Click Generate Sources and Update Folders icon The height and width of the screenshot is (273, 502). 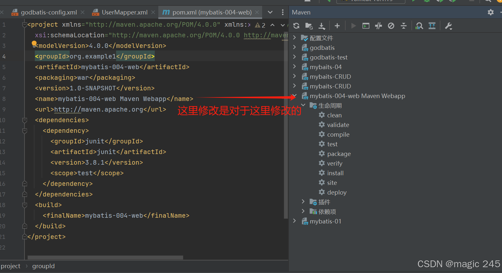(309, 26)
